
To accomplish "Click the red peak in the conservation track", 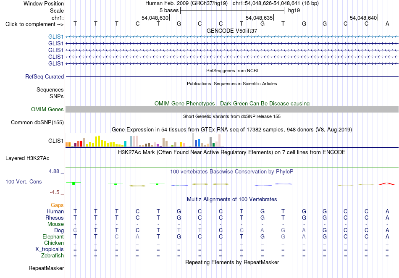I will pyautogui.click(x=386, y=184).
